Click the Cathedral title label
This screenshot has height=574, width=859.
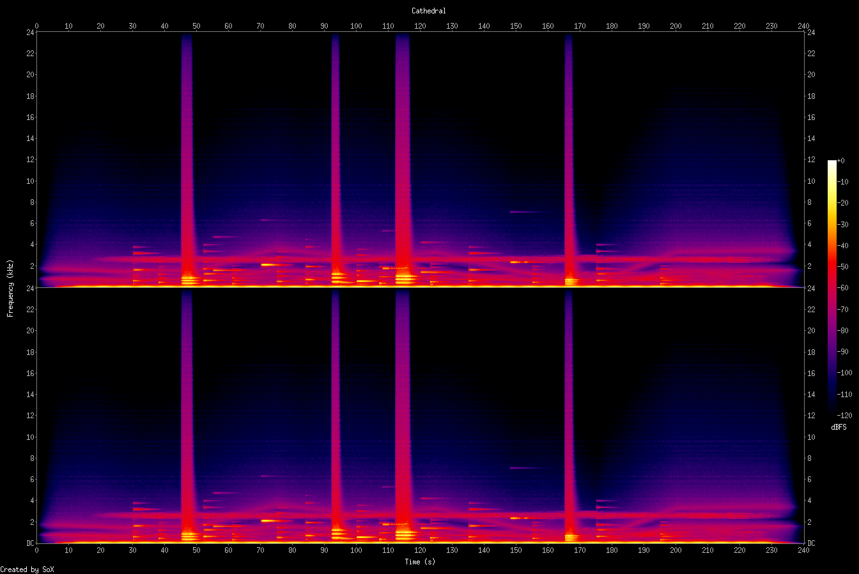coord(429,11)
